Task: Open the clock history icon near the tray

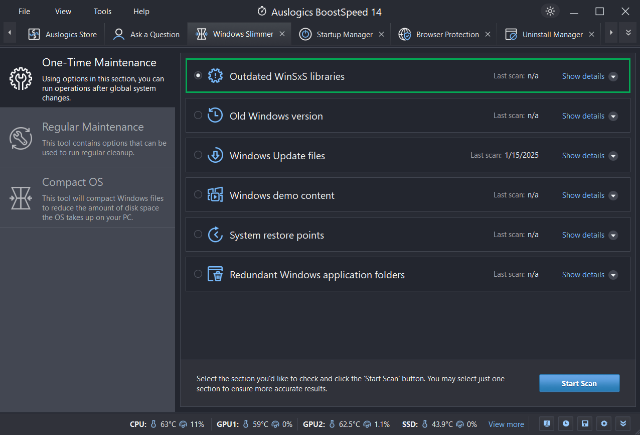Action: tap(566, 423)
